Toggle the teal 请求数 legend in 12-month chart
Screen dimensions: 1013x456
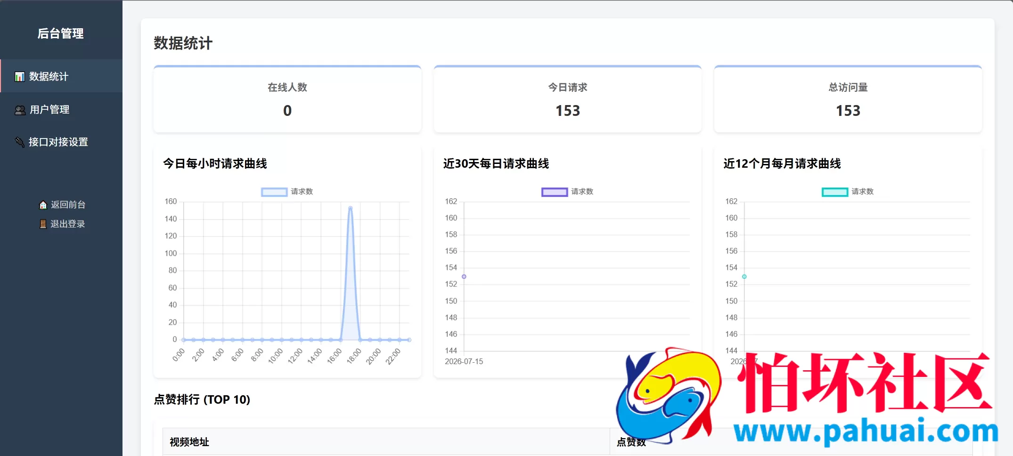[848, 192]
